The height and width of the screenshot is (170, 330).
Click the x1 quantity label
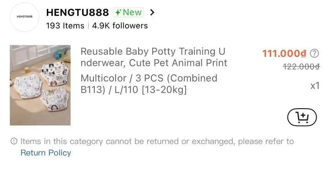pyautogui.click(x=315, y=86)
